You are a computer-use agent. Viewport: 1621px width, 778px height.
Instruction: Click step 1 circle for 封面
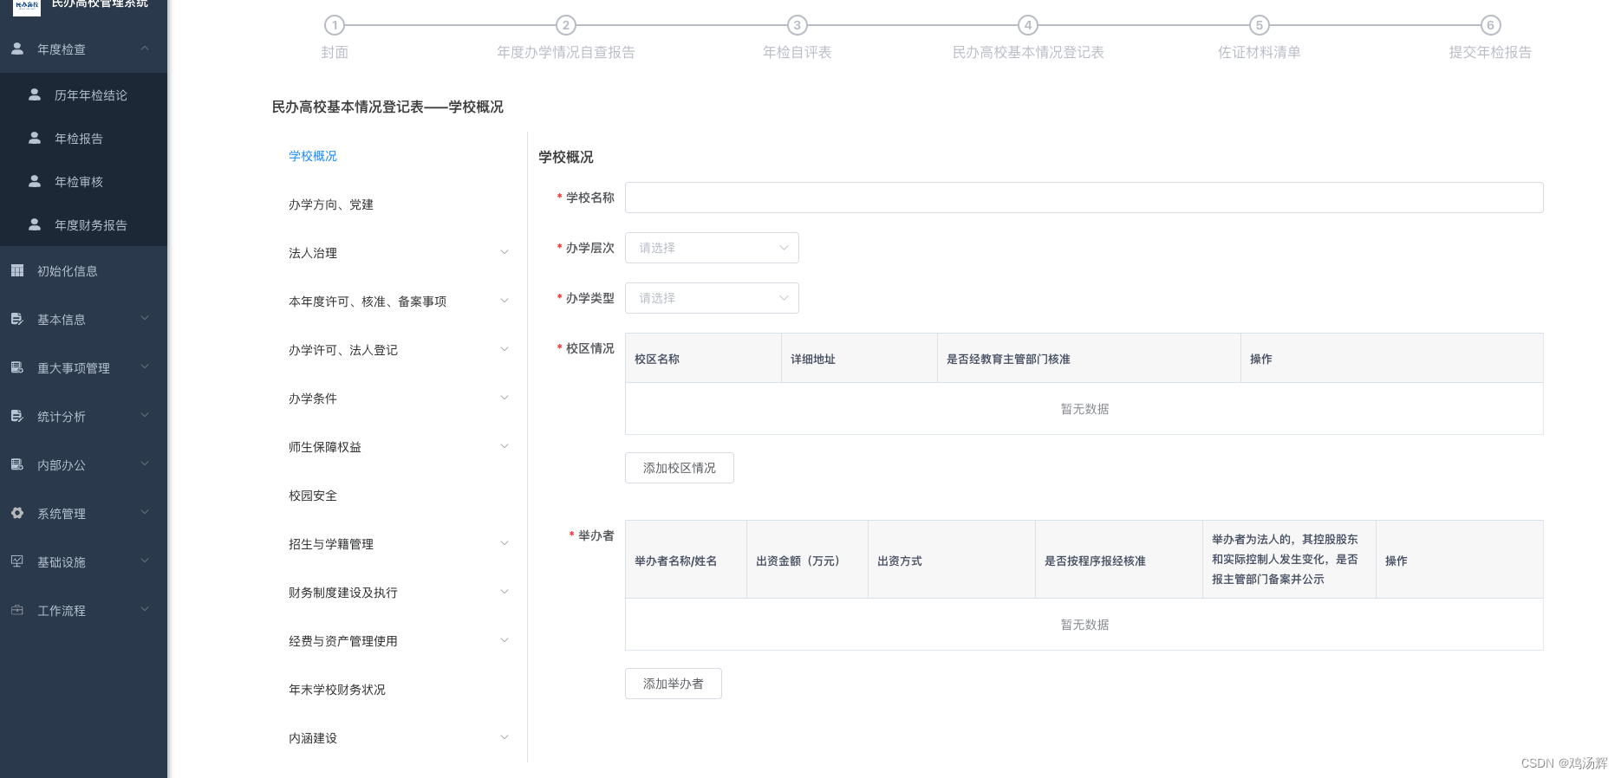(x=335, y=25)
